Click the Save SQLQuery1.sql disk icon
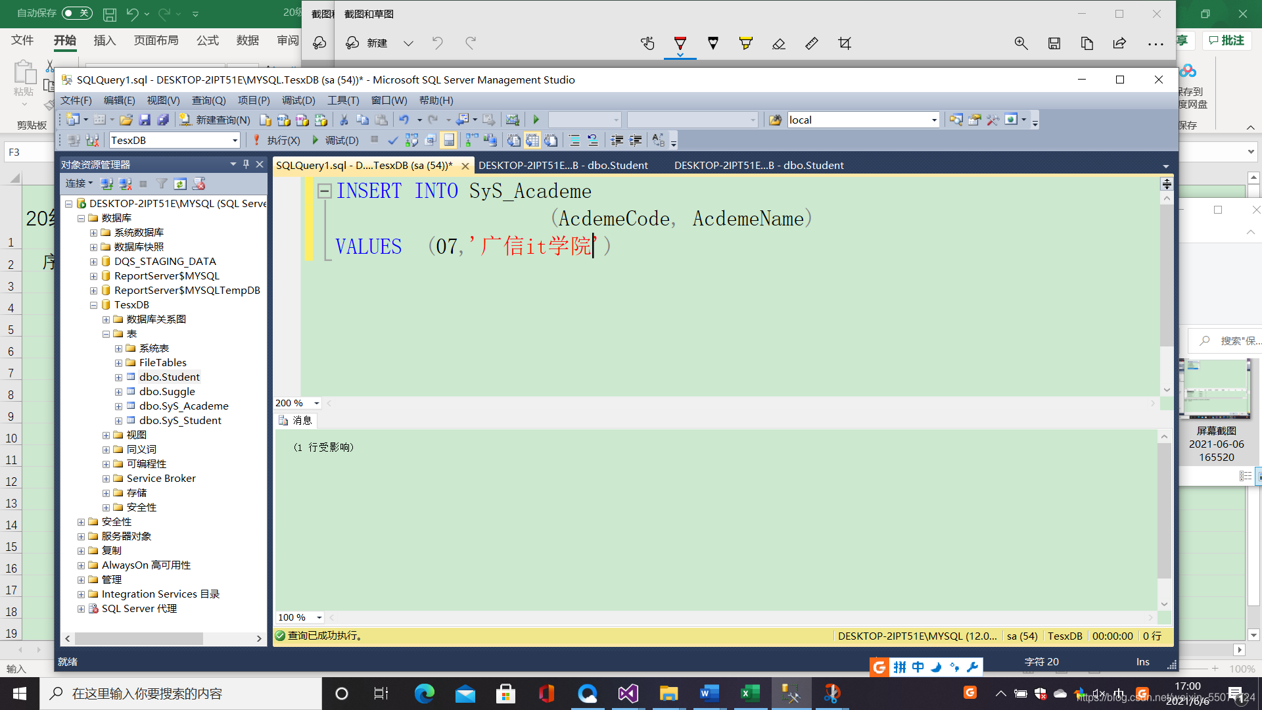Image resolution: width=1262 pixels, height=710 pixels. point(145,120)
